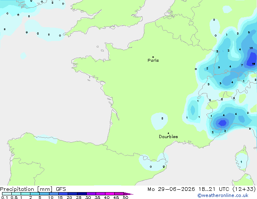
Task: Select the 40–45 mm magenta legend swatch
Action: pos(110,194)
